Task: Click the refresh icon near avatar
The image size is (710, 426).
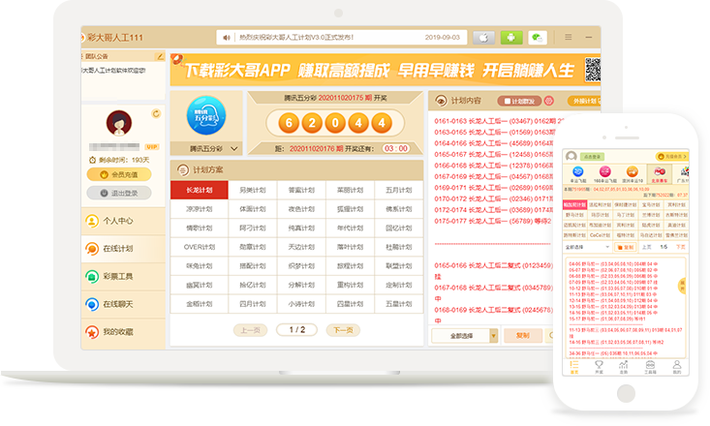Action: click(x=156, y=113)
